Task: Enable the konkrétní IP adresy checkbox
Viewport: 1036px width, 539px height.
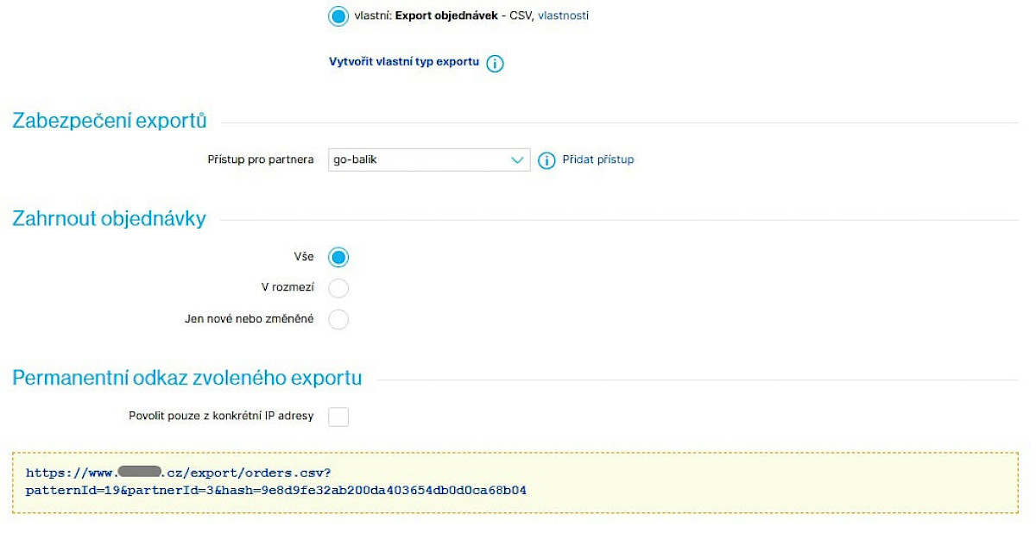Action: click(x=338, y=417)
